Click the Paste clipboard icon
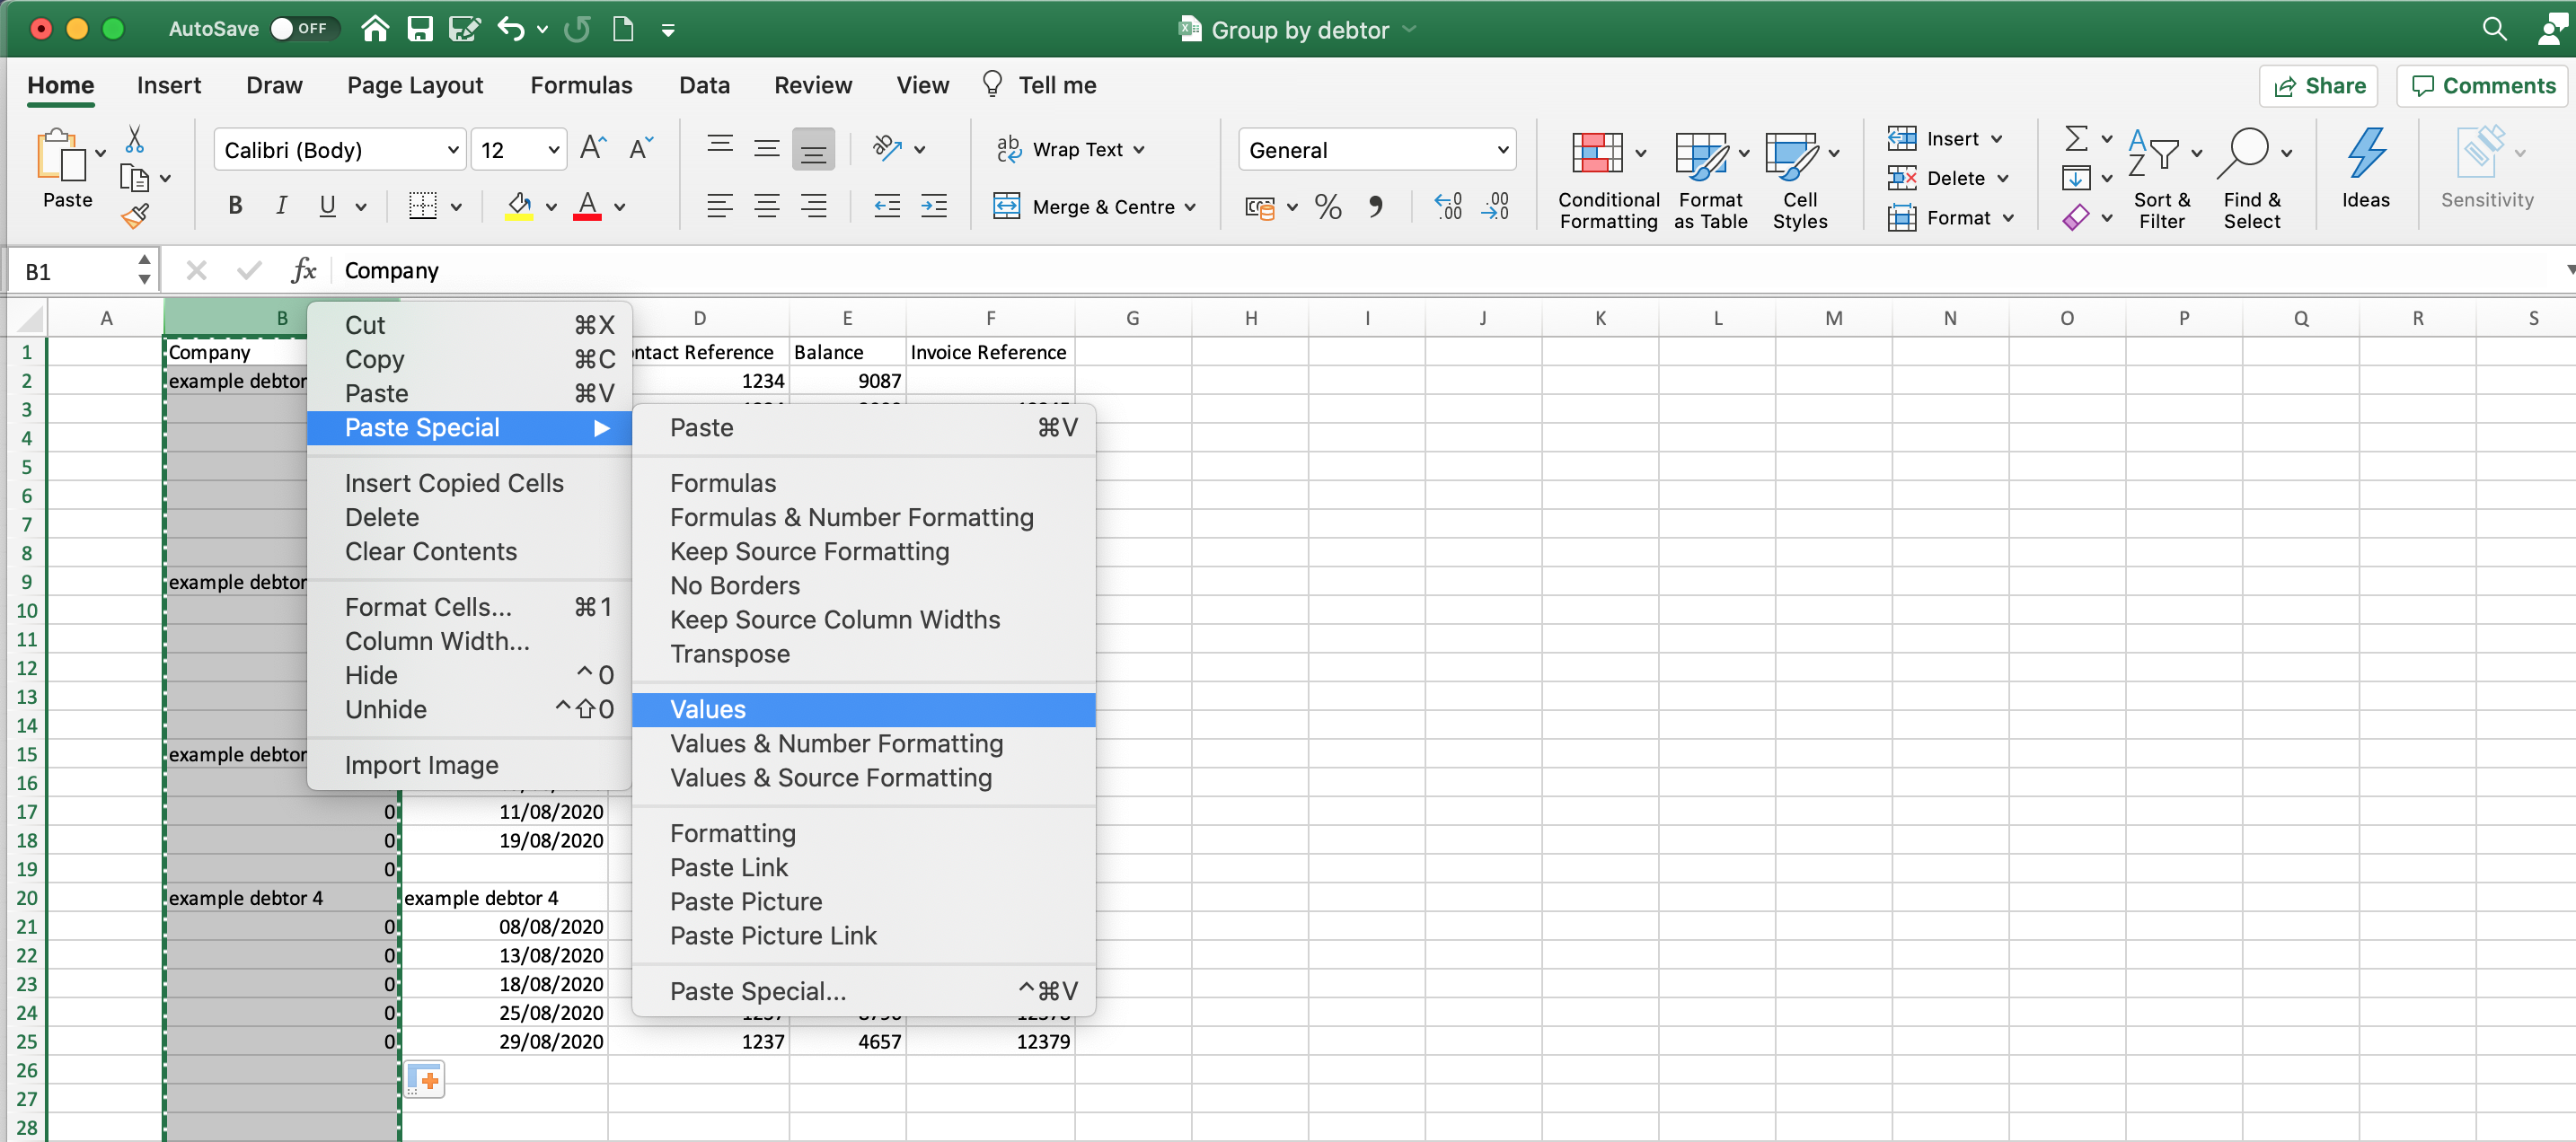 (60, 155)
